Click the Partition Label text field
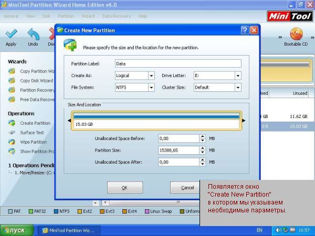This screenshot has height=236, width=315. click(x=177, y=63)
